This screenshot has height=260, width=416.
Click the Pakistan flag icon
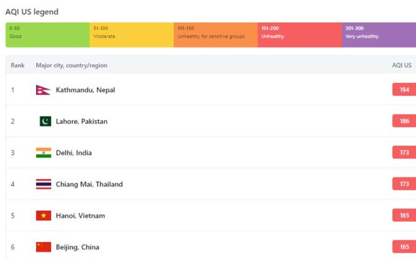(45, 121)
